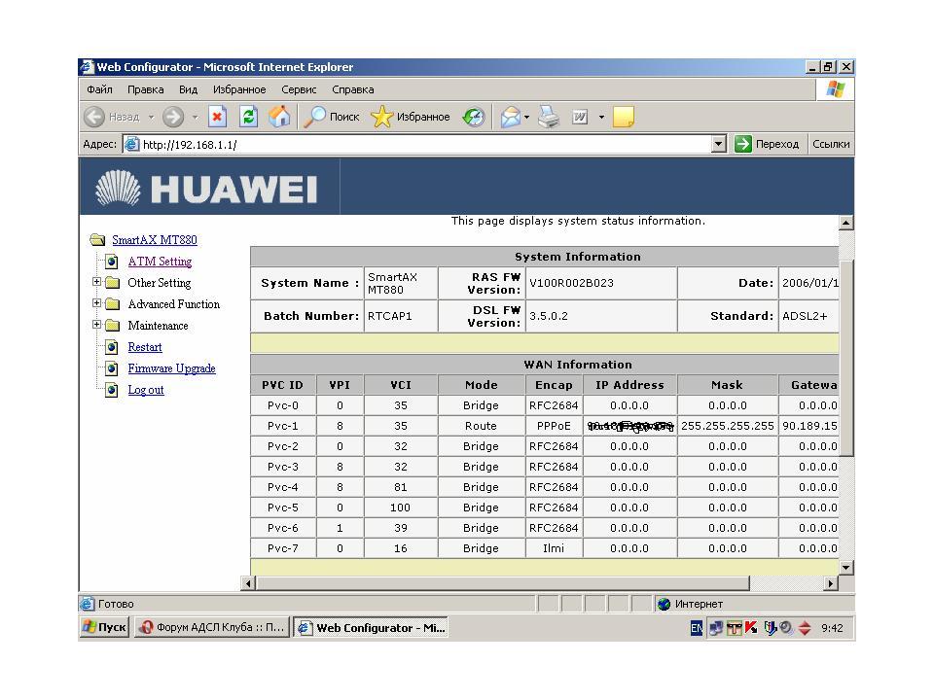Open the Справка menu
The width and height of the screenshot is (934, 700).
[353, 89]
